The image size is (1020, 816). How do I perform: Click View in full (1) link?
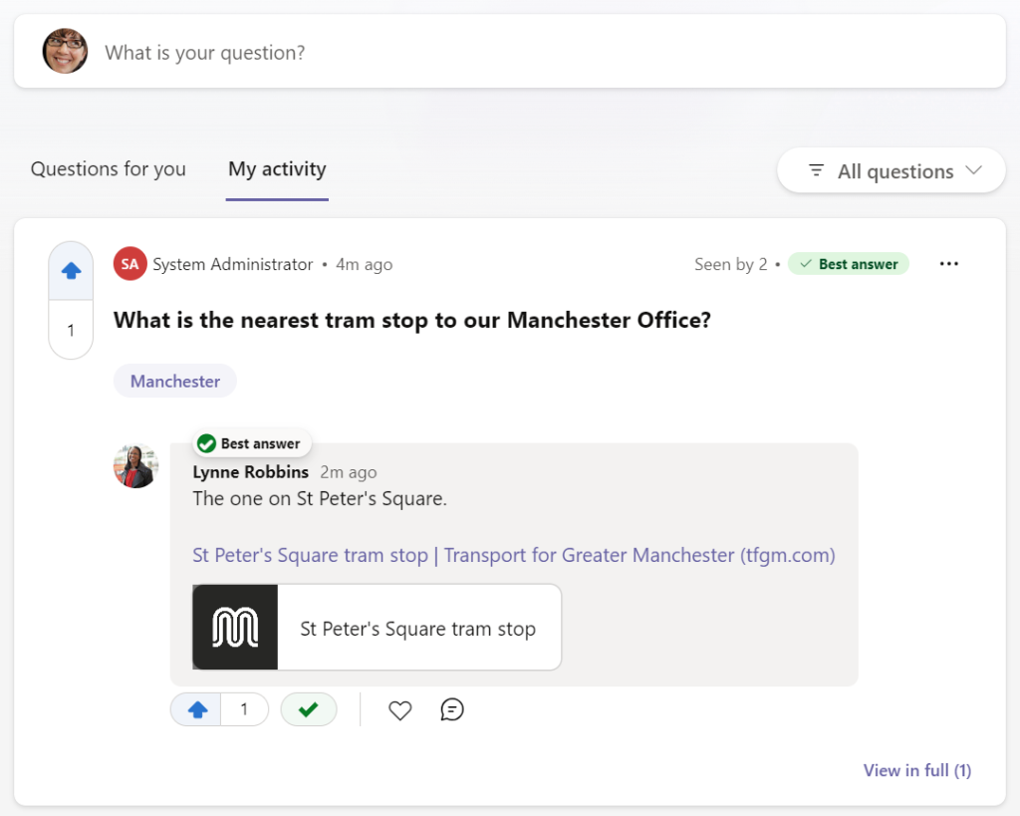[917, 770]
